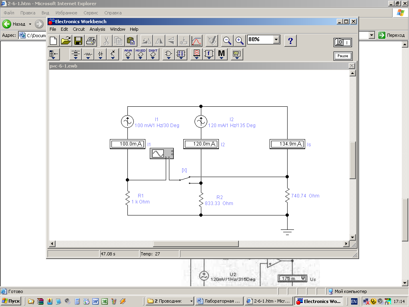Zoom out of the circuit view

227,41
